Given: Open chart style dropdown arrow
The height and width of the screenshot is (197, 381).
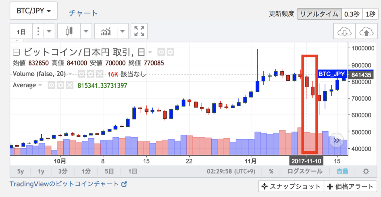Looking at the screenshot, I should coord(86,31).
